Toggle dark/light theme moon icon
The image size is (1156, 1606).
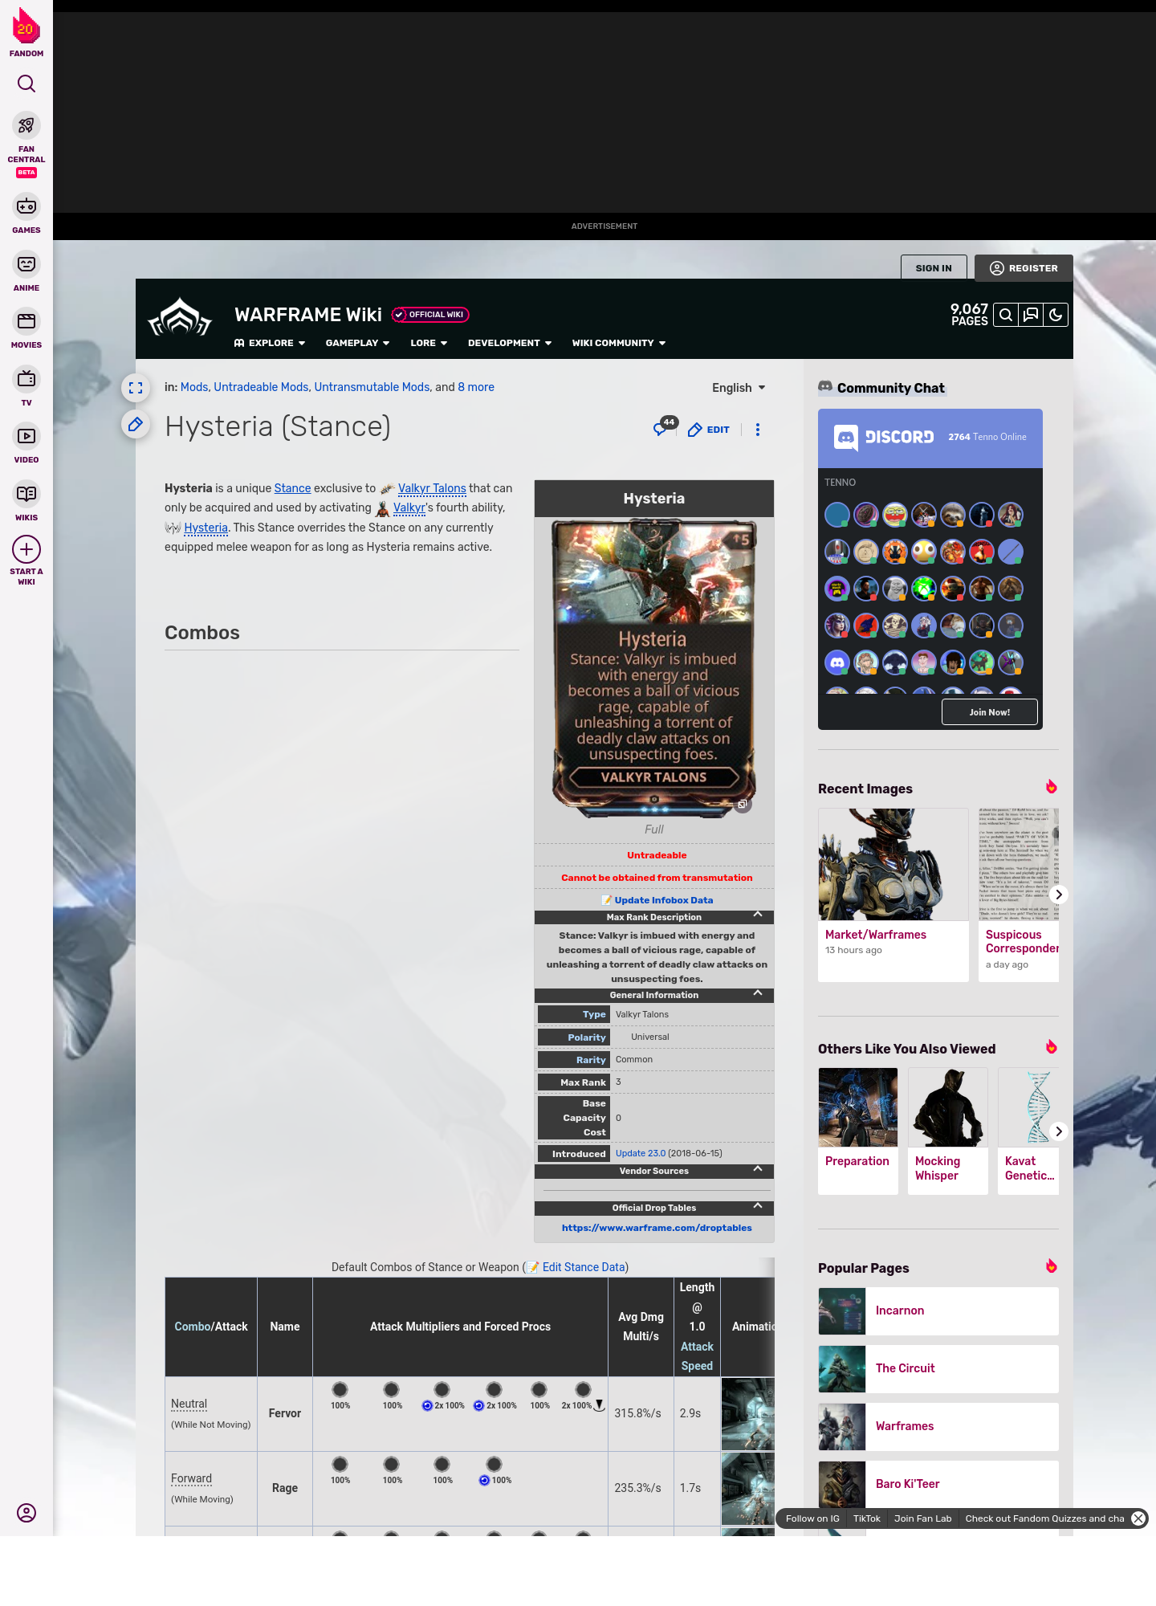[1056, 315]
